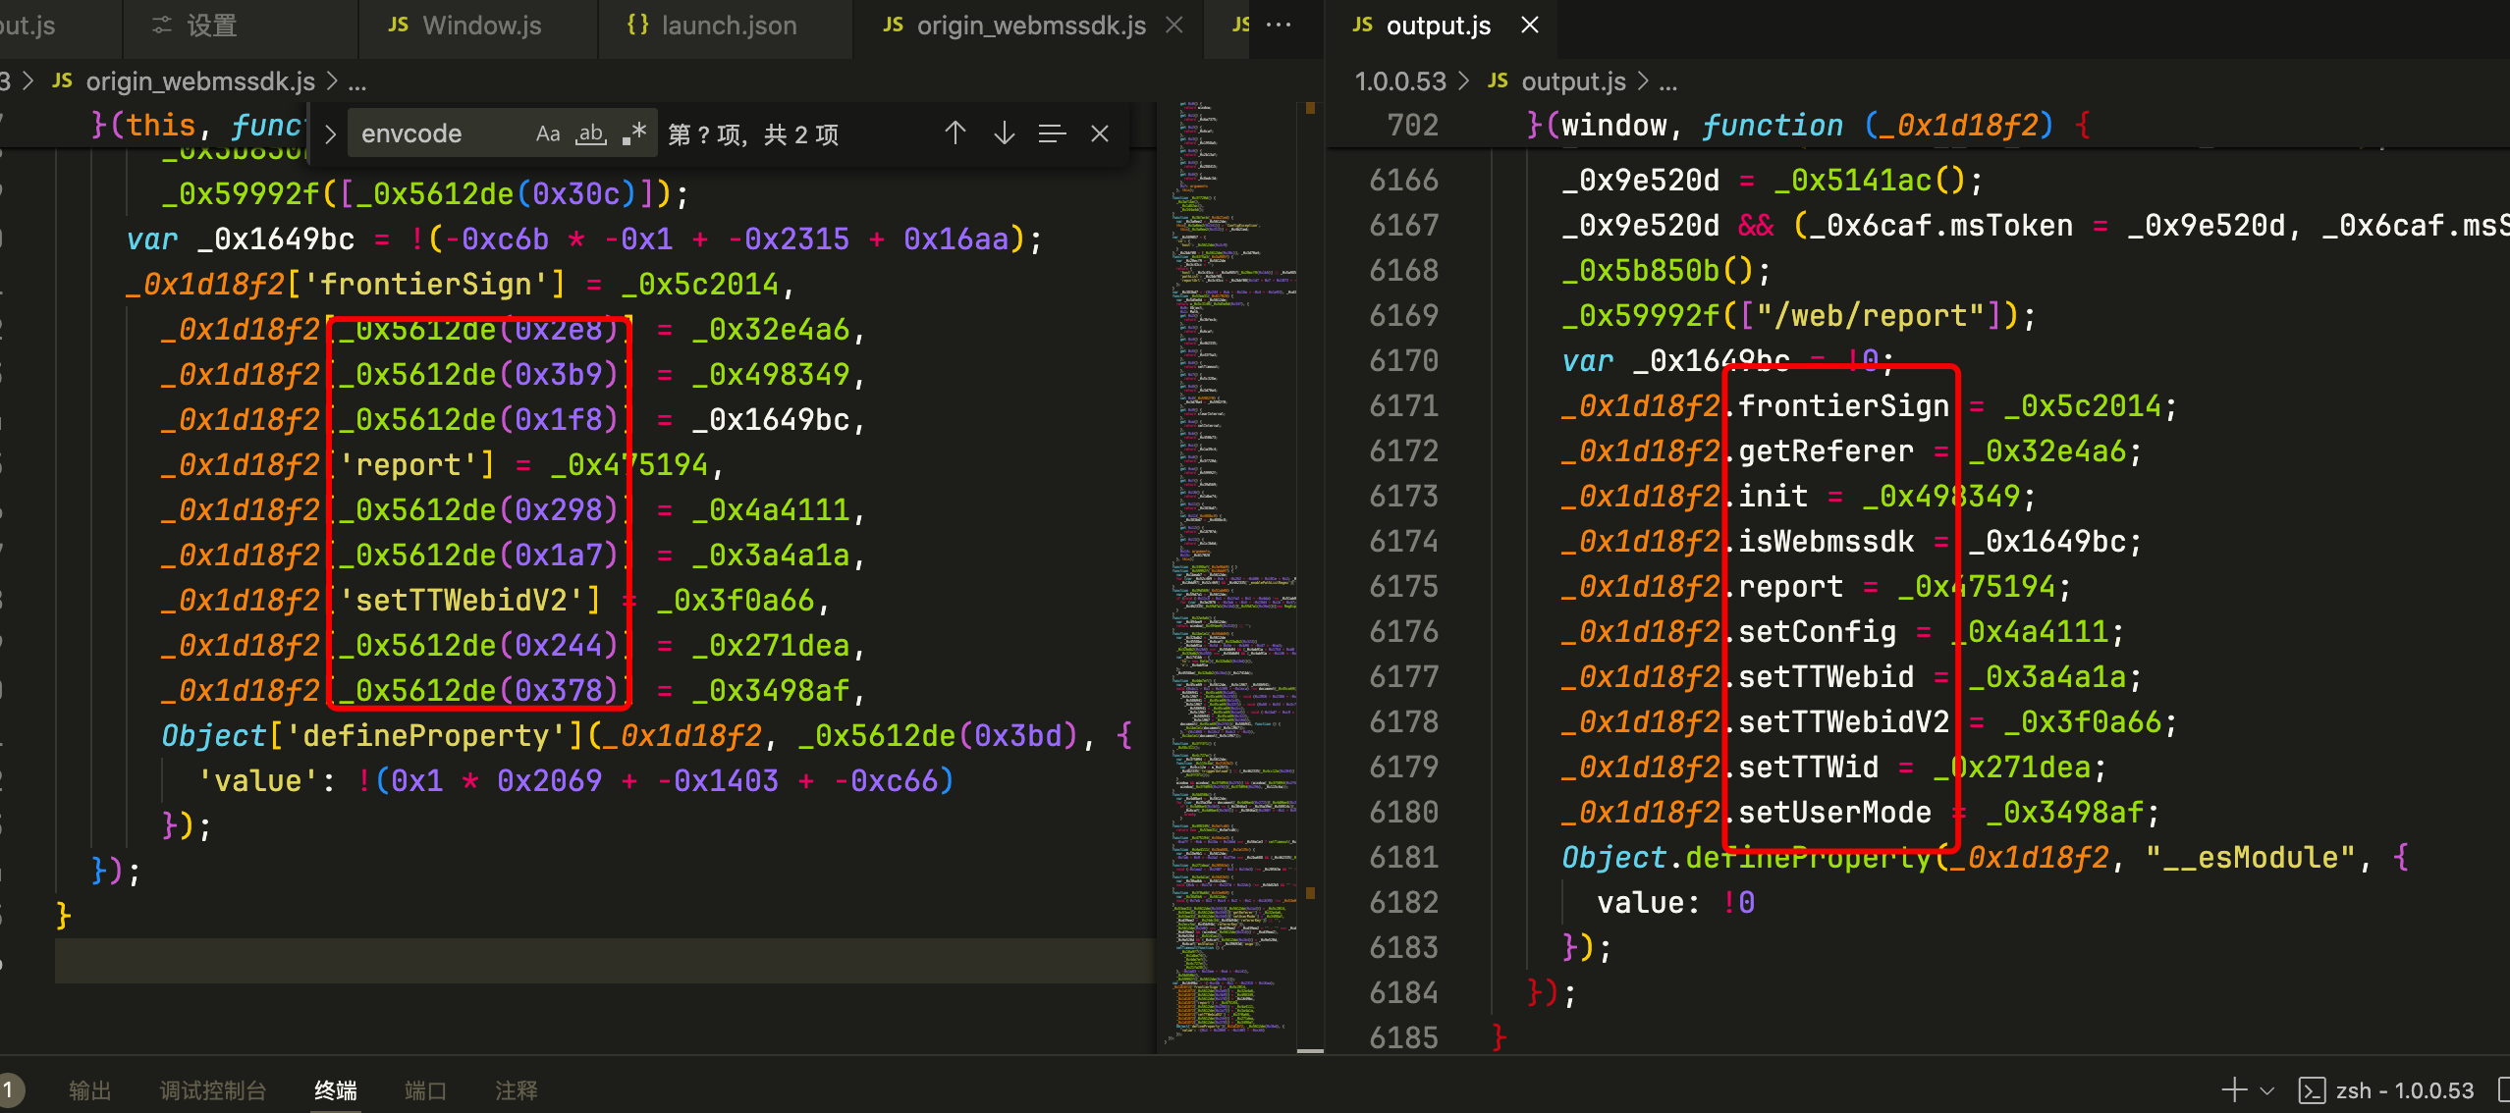Open the 输出 panel tab
Viewport: 2510px width, 1113px height.
[x=89, y=1089]
